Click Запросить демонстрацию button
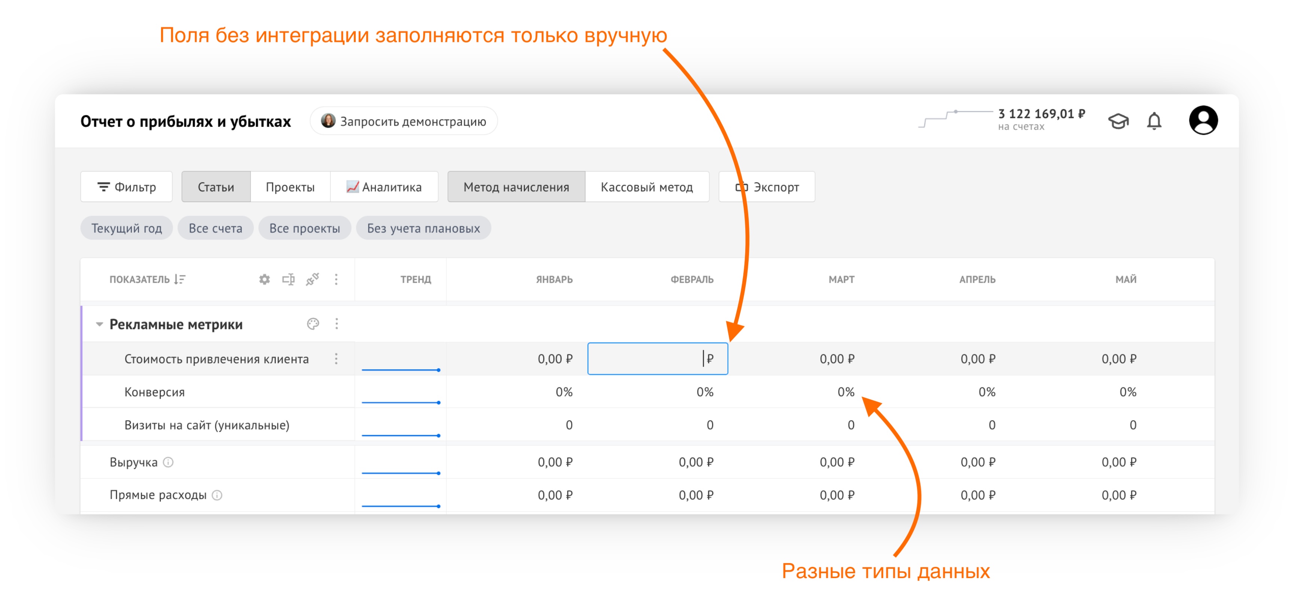This screenshot has height=601, width=1294. (x=404, y=121)
